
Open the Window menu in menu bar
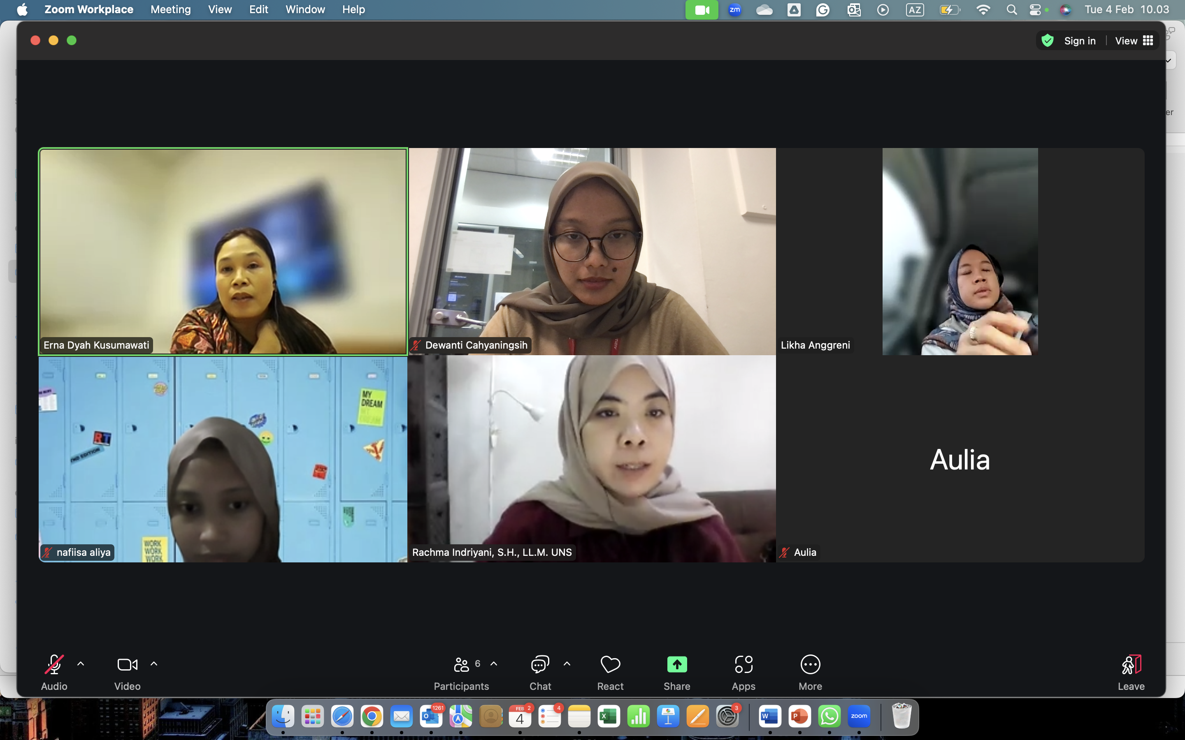(x=305, y=10)
